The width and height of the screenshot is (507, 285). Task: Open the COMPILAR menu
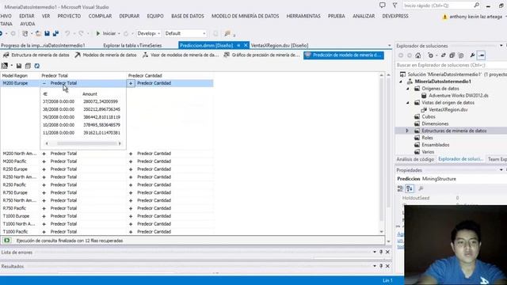101,16
